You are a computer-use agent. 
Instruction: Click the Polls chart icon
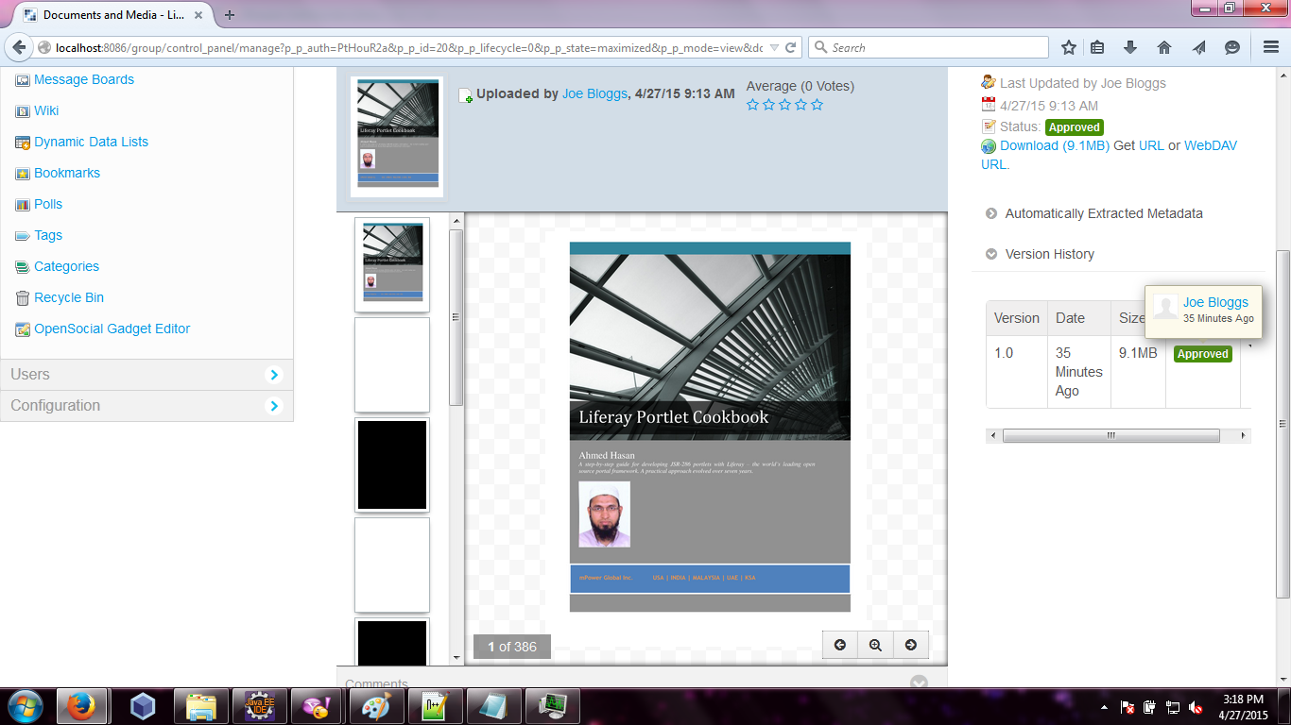coord(23,205)
